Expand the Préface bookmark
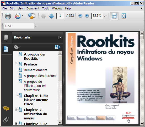Image resolution: width=145 pixels, height=127 pixels. (16, 64)
